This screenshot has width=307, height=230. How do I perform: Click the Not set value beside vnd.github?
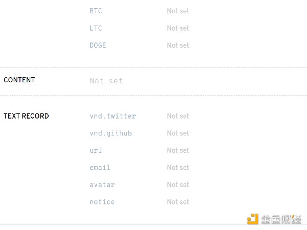(x=178, y=133)
